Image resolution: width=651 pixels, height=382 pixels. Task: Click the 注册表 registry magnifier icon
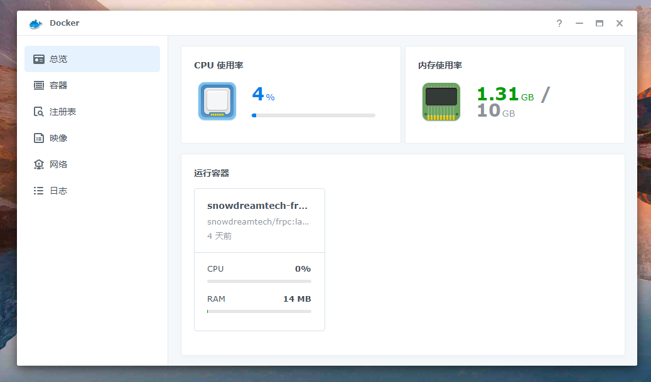tap(38, 111)
